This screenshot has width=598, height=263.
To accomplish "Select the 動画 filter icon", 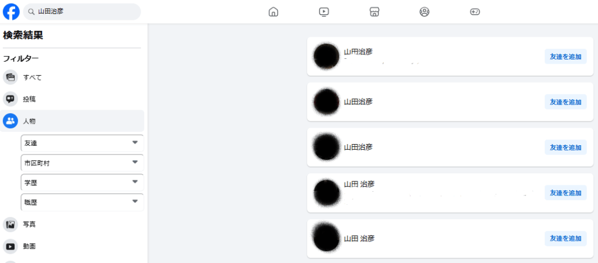I will (11, 246).
